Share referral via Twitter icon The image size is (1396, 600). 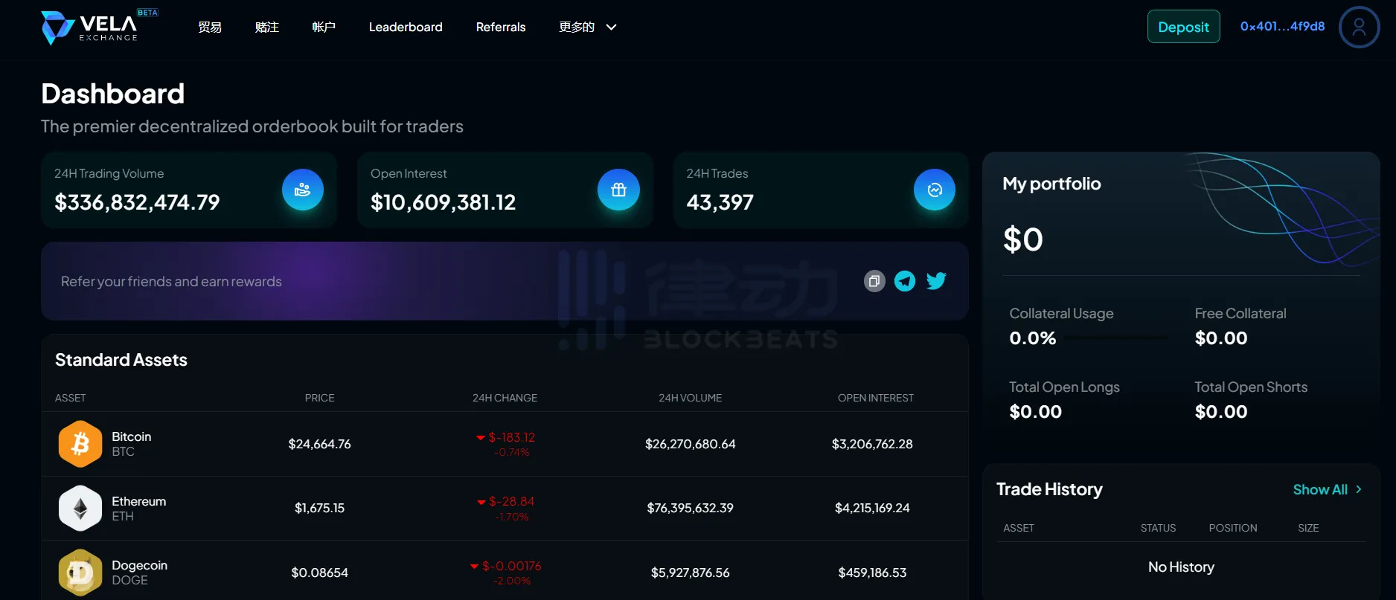pos(935,281)
